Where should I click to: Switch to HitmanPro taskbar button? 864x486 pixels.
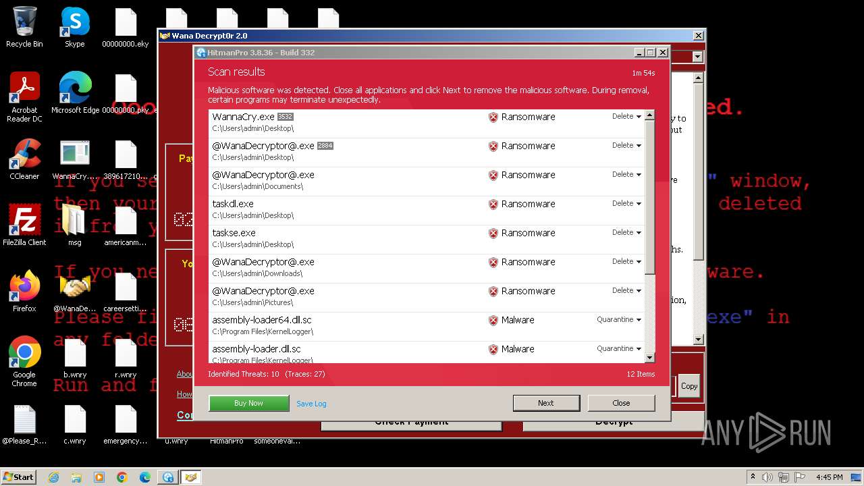click(168, 477)
